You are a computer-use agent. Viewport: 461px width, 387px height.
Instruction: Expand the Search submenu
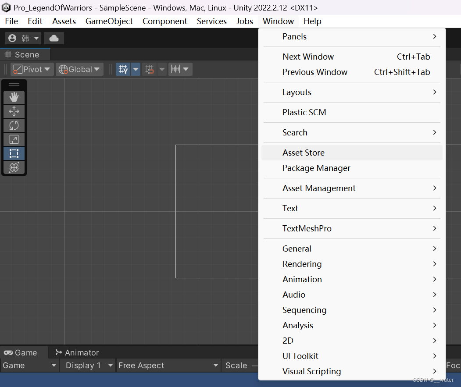click(352, 132)
